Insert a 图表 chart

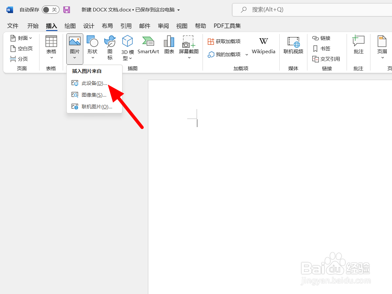pos(169,45)
